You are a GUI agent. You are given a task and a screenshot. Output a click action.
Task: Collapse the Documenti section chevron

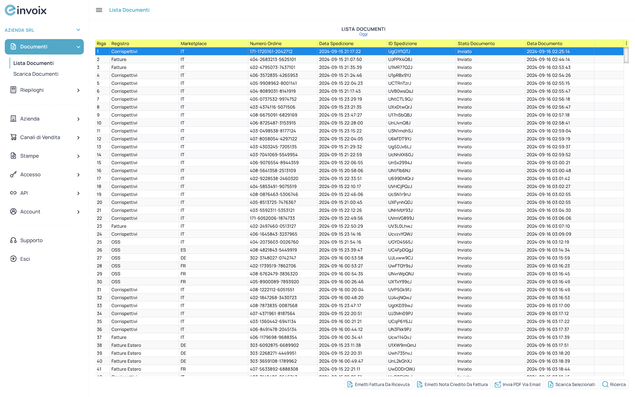(78, 46)
